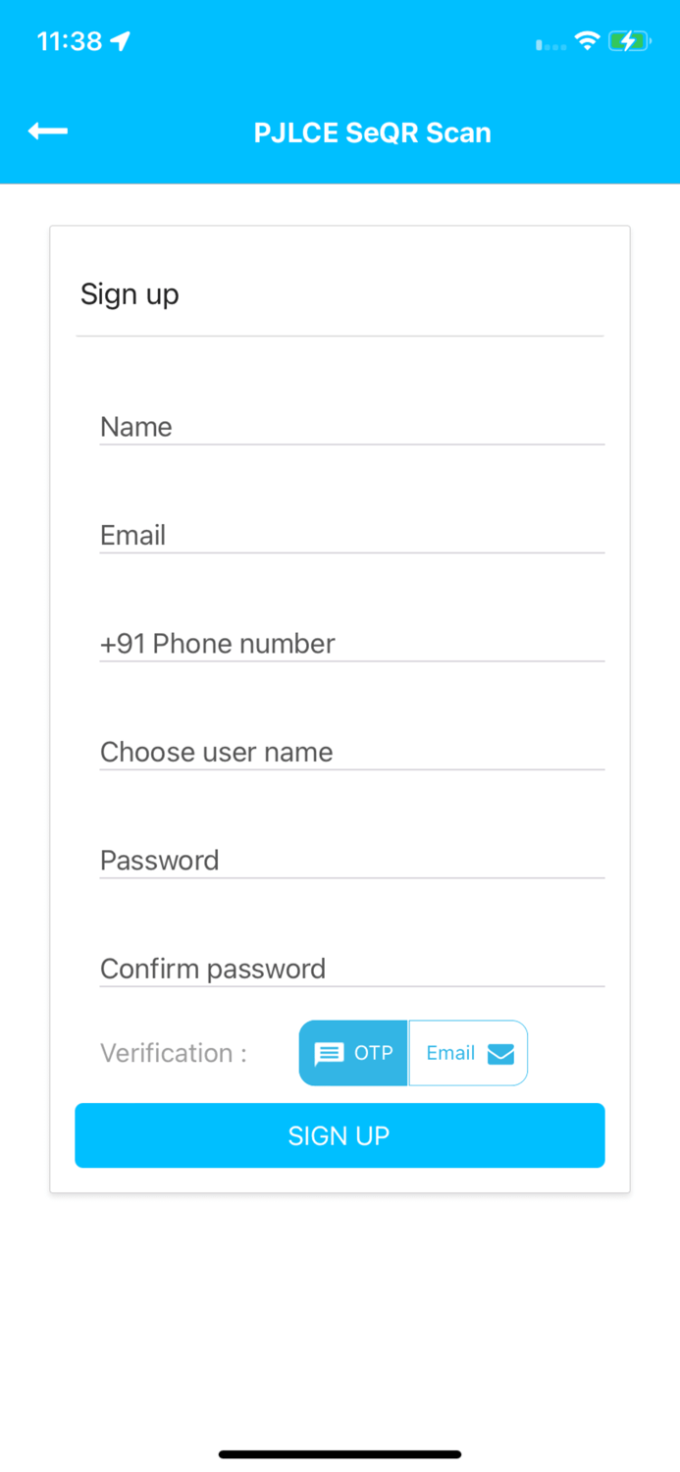Switch verification method to Email
The height and width of the screenshot is (1472, 680).
(468, 1053)
